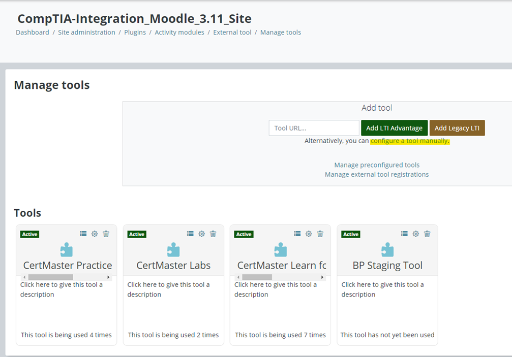Go to Dashboard breadcrumb

tap(33, 33)
